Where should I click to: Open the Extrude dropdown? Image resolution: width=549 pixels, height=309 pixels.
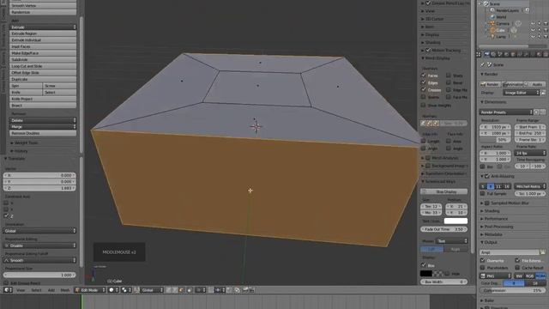click(x=43, y=27)
